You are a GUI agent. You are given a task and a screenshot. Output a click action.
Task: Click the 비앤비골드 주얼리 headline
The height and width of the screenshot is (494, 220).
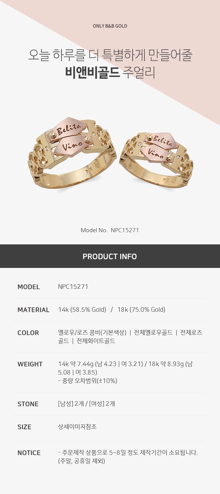coord(110,73)
